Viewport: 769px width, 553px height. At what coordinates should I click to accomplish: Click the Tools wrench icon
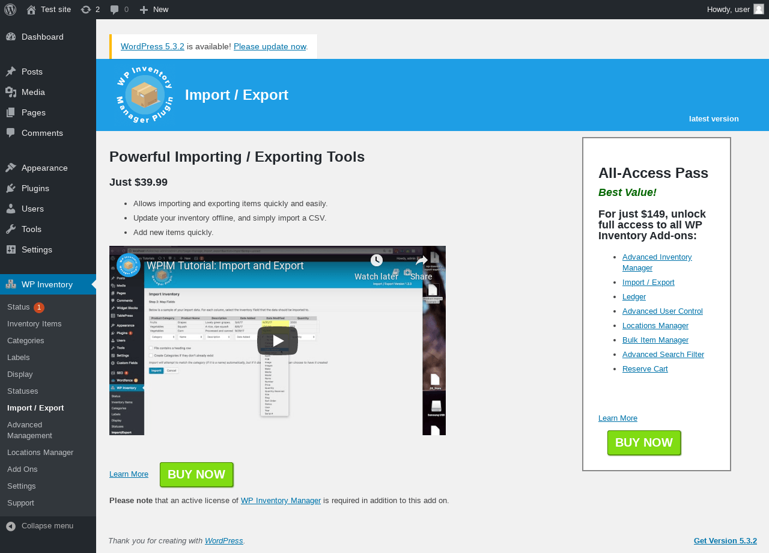click(x=11, y=229)
